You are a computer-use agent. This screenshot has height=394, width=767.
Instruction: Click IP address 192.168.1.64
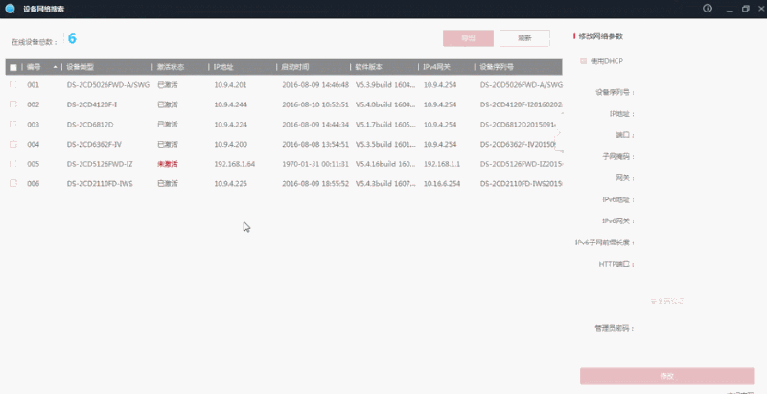click(x=234, y=164)
